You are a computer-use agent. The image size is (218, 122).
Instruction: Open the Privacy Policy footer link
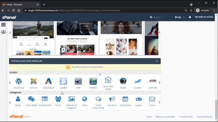pos(186,117)
